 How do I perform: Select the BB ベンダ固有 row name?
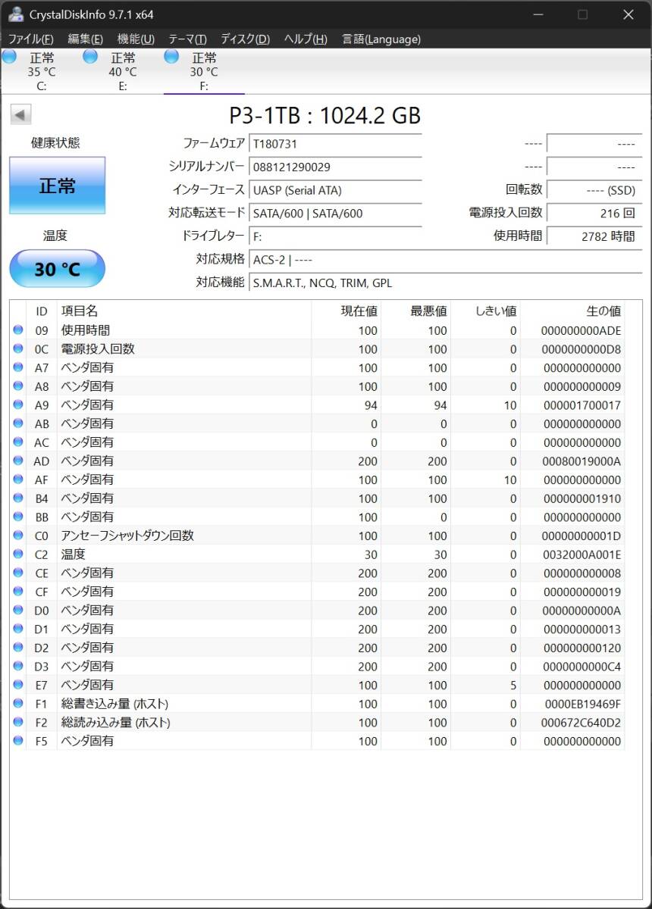87,517
